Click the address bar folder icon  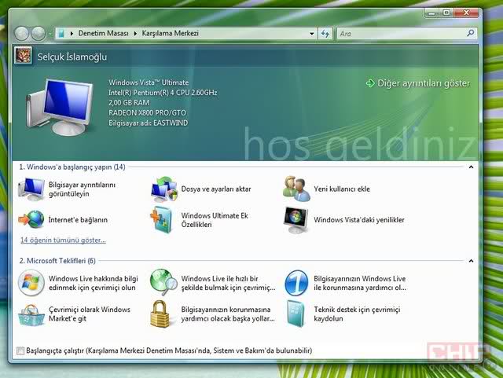(61, 33)
